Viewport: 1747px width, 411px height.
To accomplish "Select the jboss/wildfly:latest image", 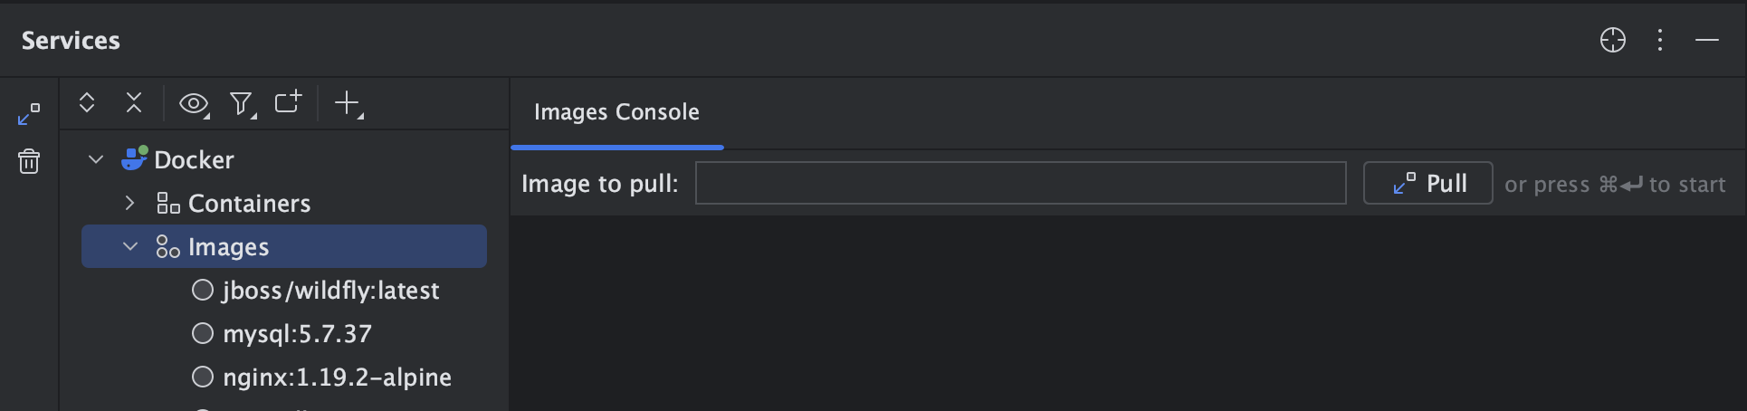I will [x=330, y=290].
